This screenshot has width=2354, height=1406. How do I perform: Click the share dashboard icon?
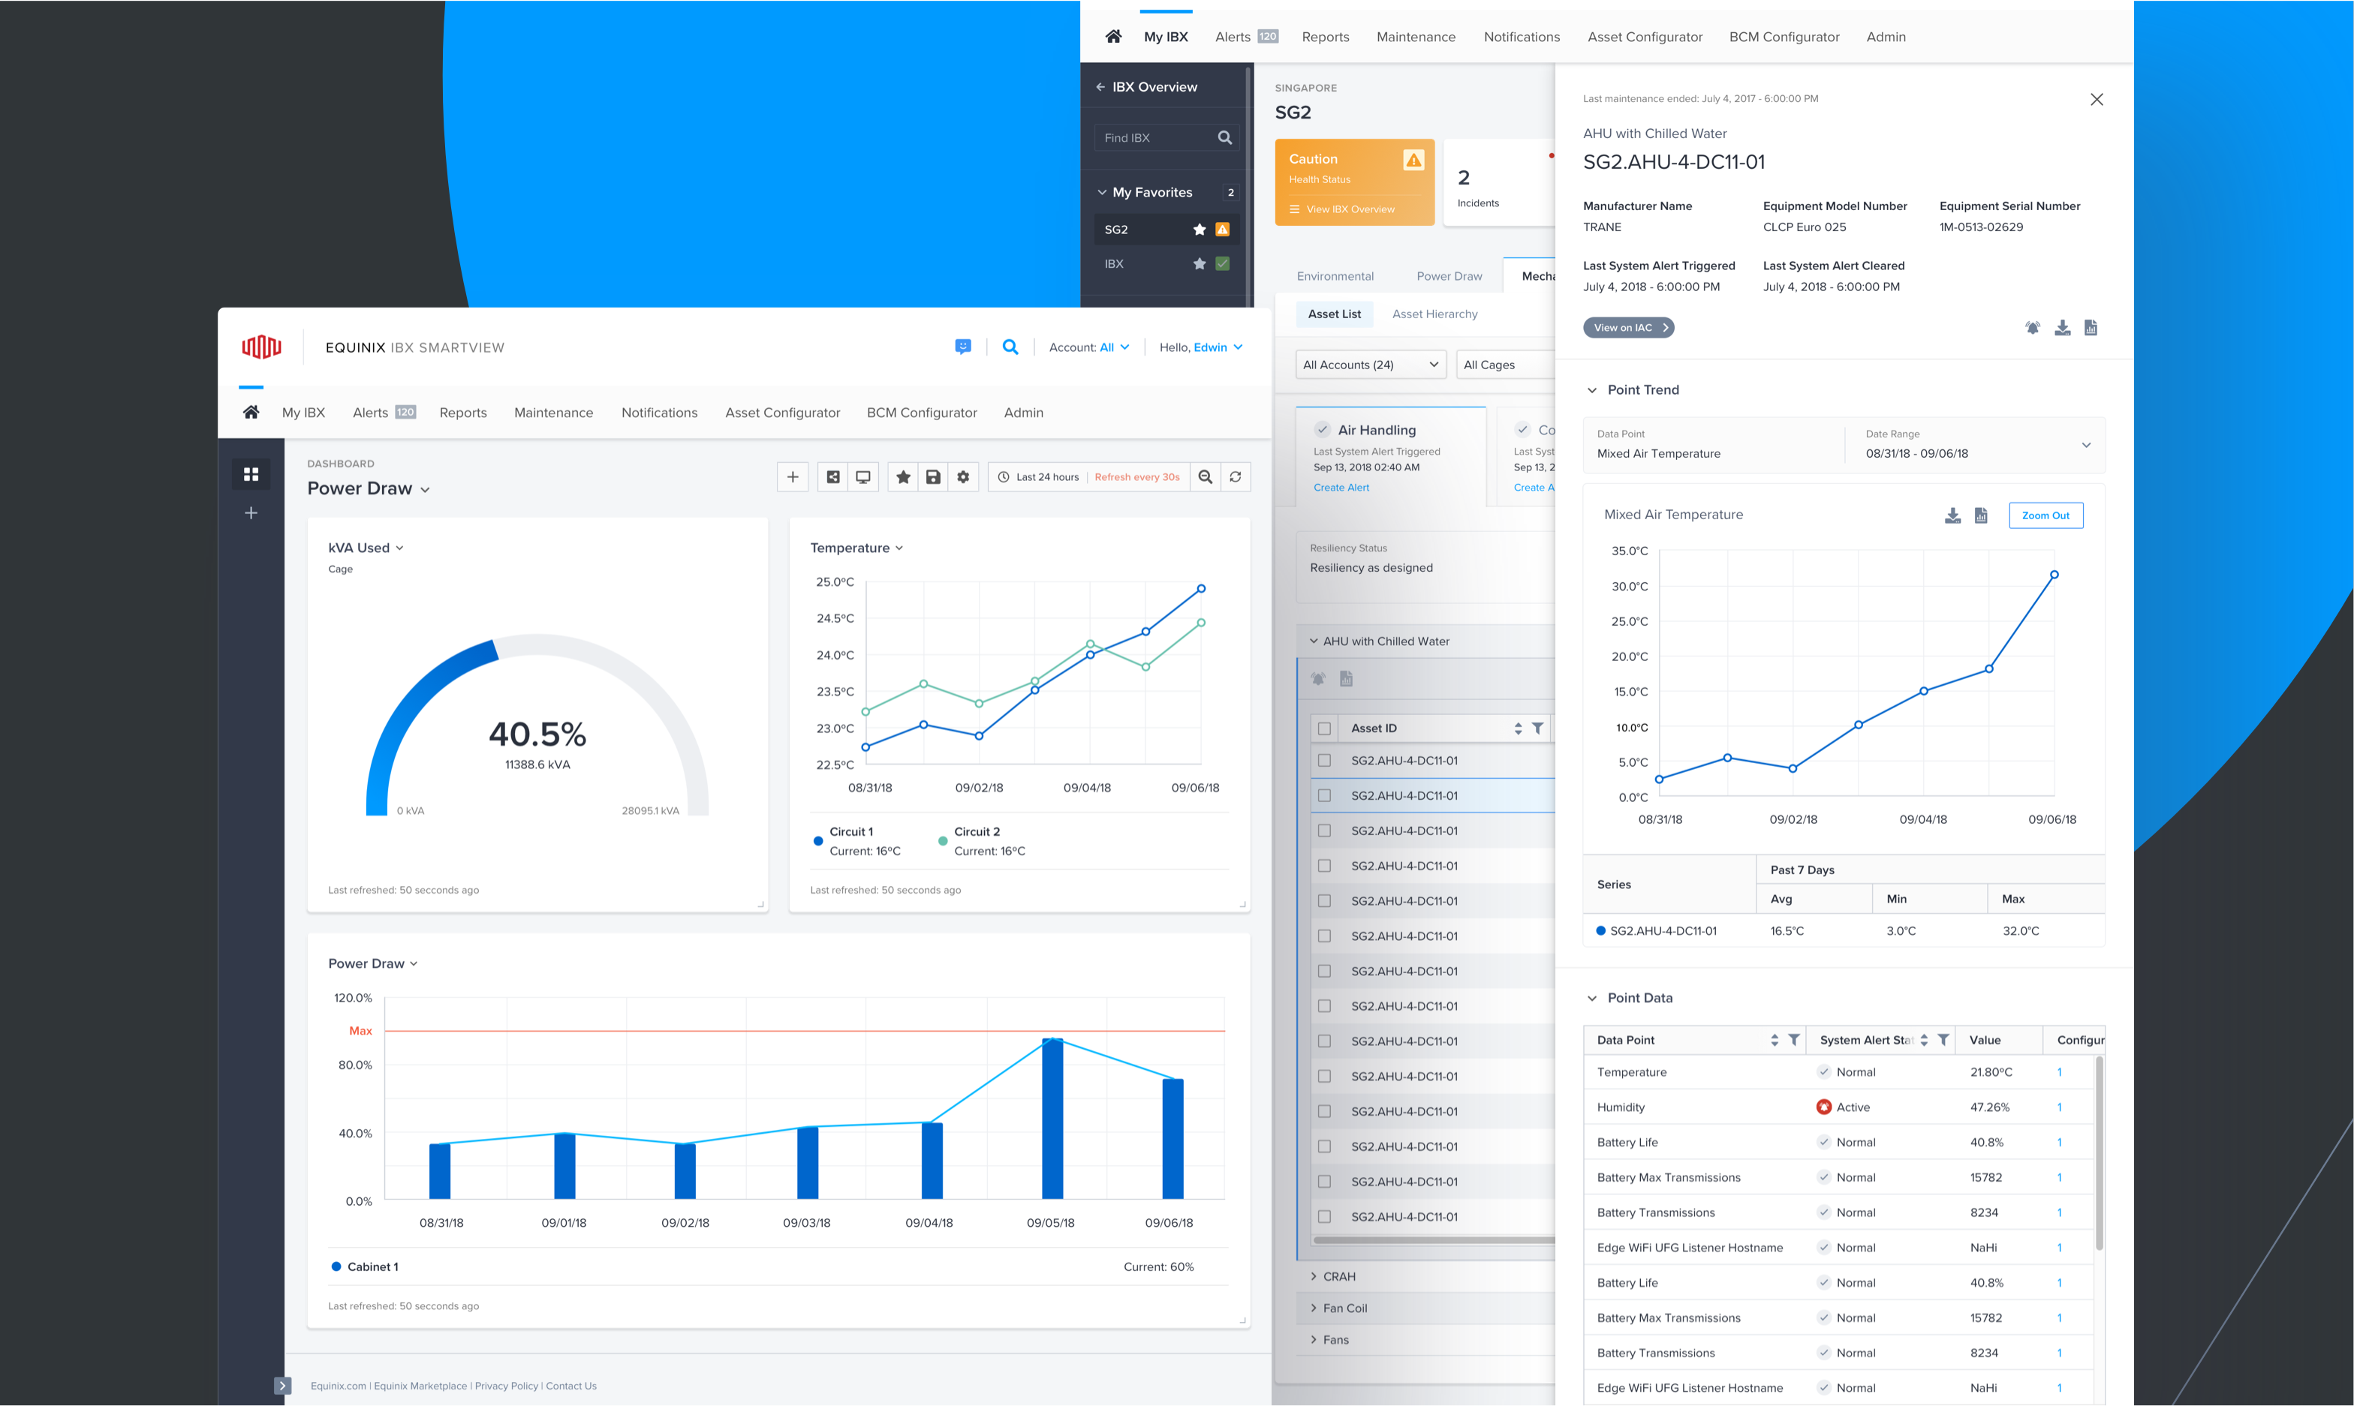(x=833, y=476)
